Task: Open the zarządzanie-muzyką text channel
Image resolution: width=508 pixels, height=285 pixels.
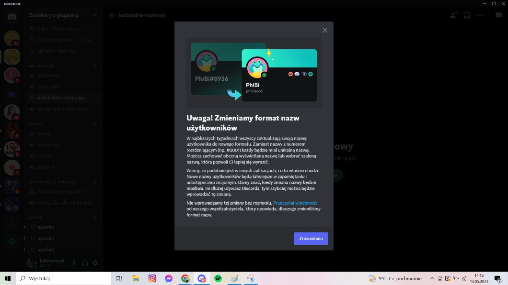Action: tap(60, 191)
